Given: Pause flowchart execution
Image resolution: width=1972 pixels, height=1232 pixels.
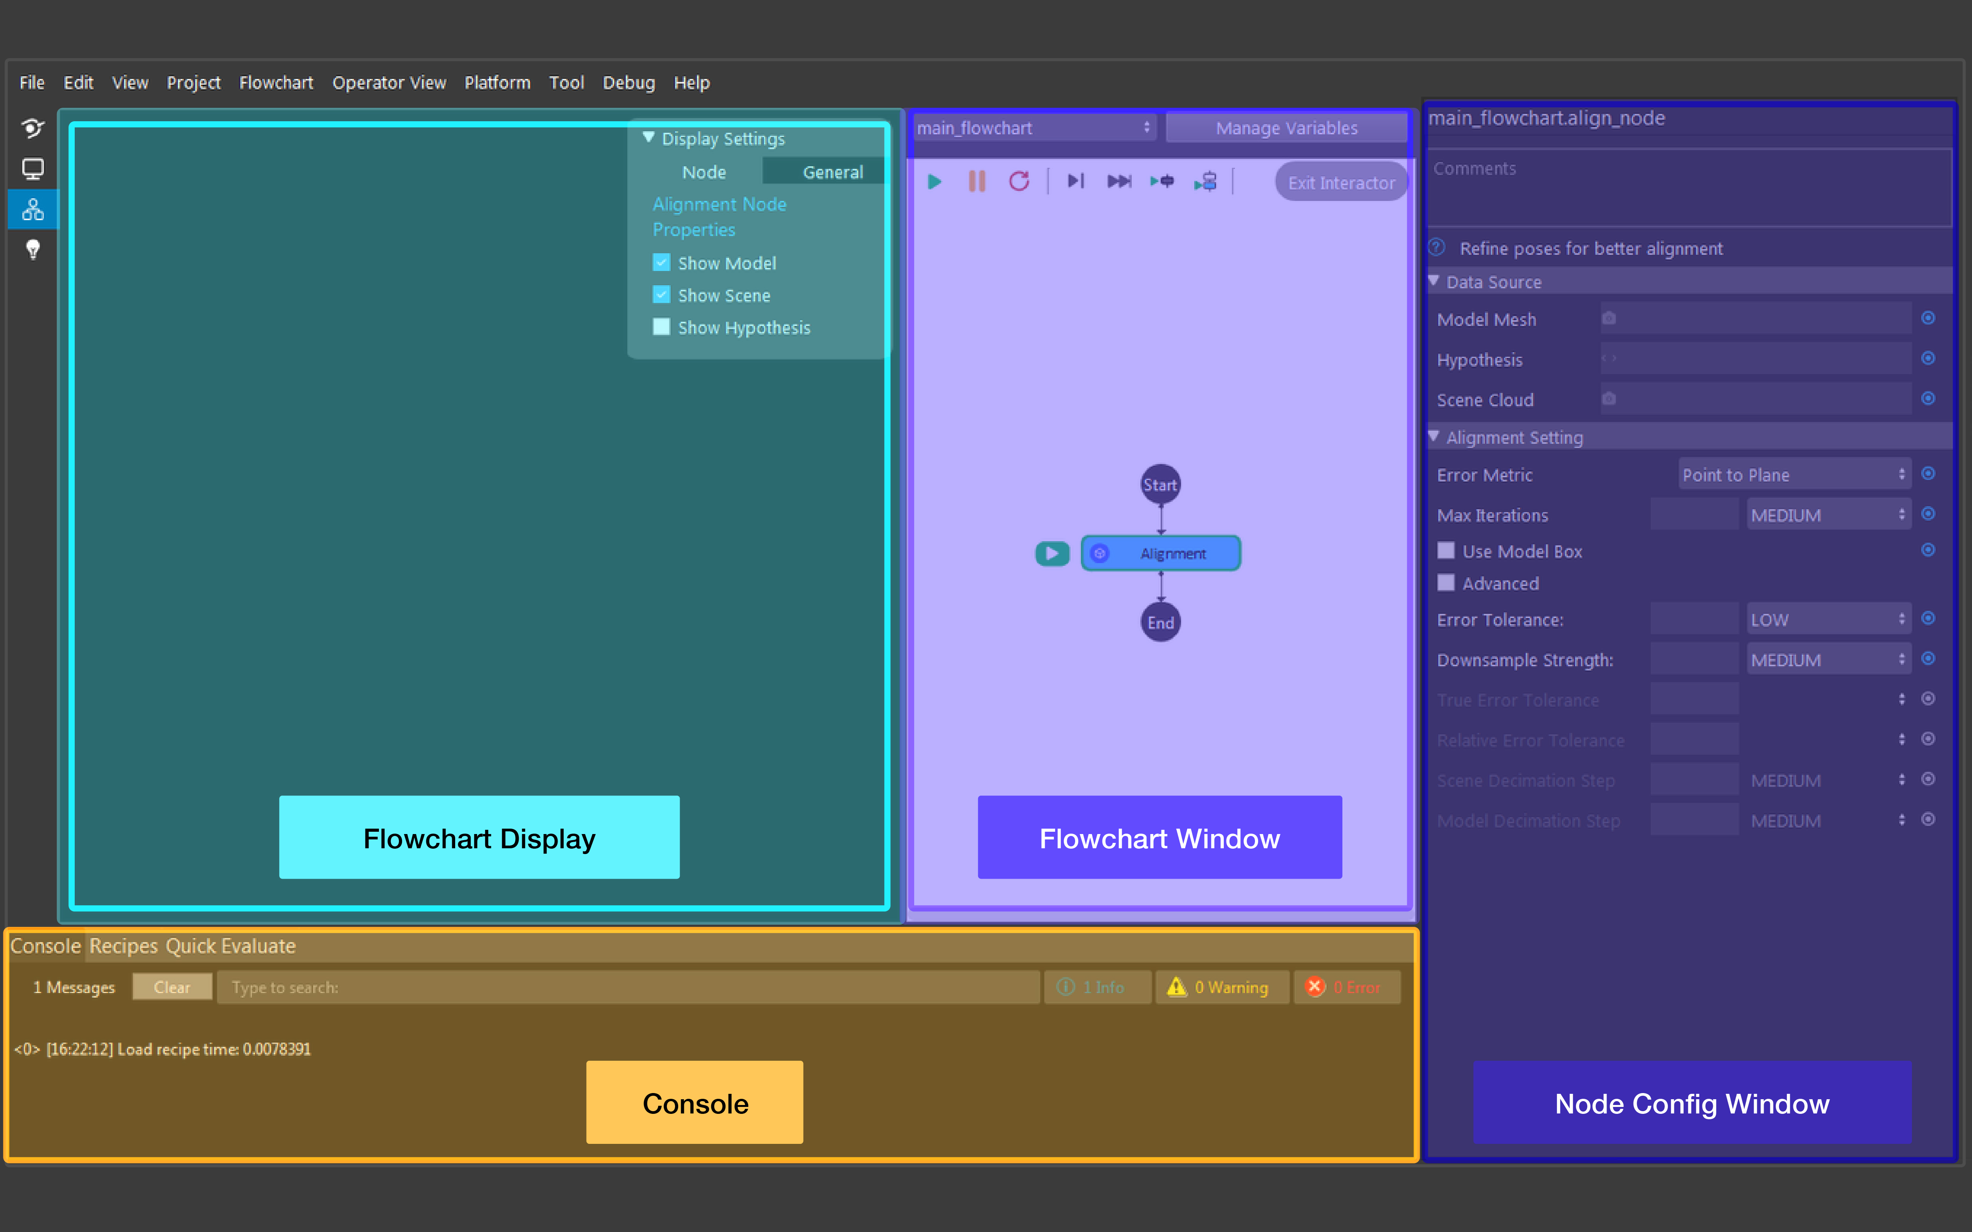Looking at the screenshot, I should (977, 181).
